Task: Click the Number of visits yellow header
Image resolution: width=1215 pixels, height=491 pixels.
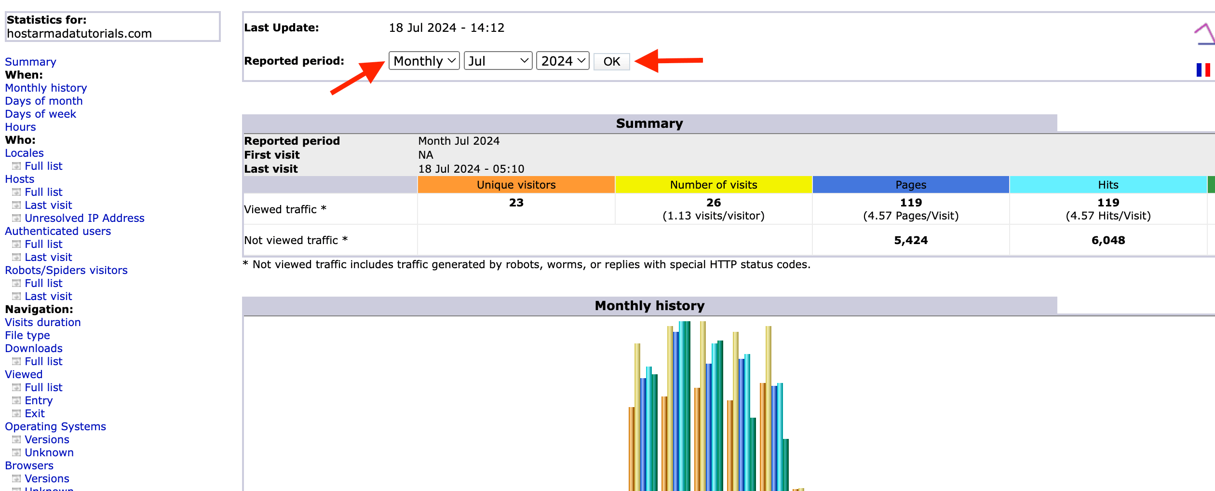Action: click(714, 185)
